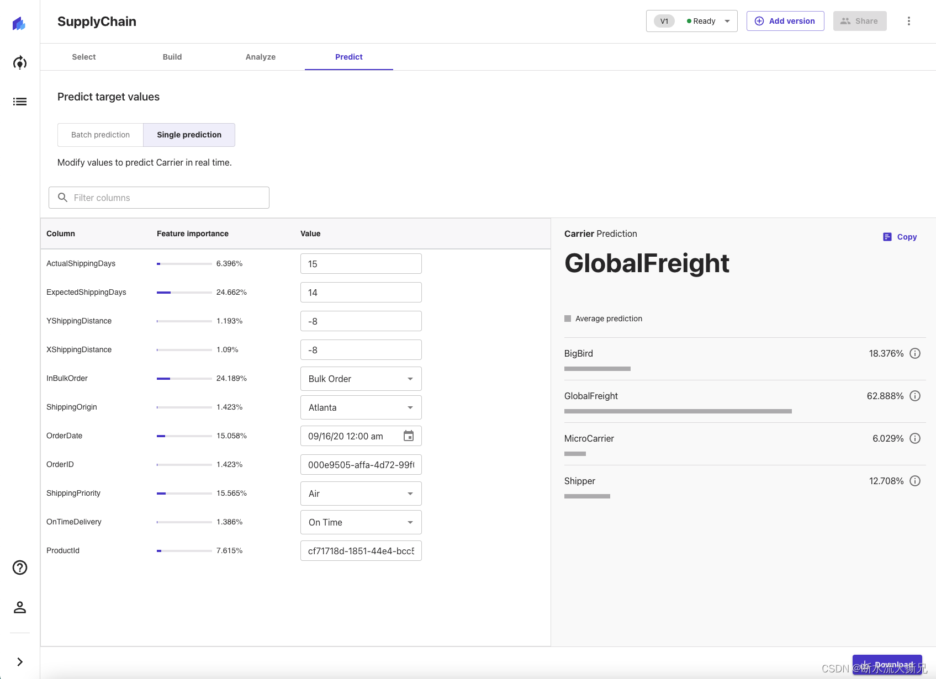Click the MicroCarrier carrier label
936x679 pixels.
(x=589, y=438)
